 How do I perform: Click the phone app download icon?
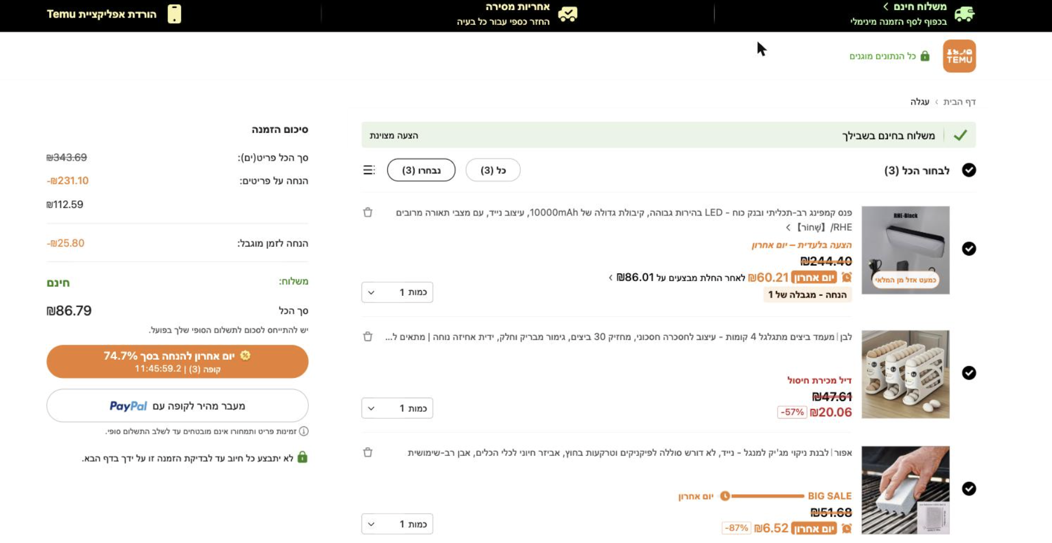[174, 14]
